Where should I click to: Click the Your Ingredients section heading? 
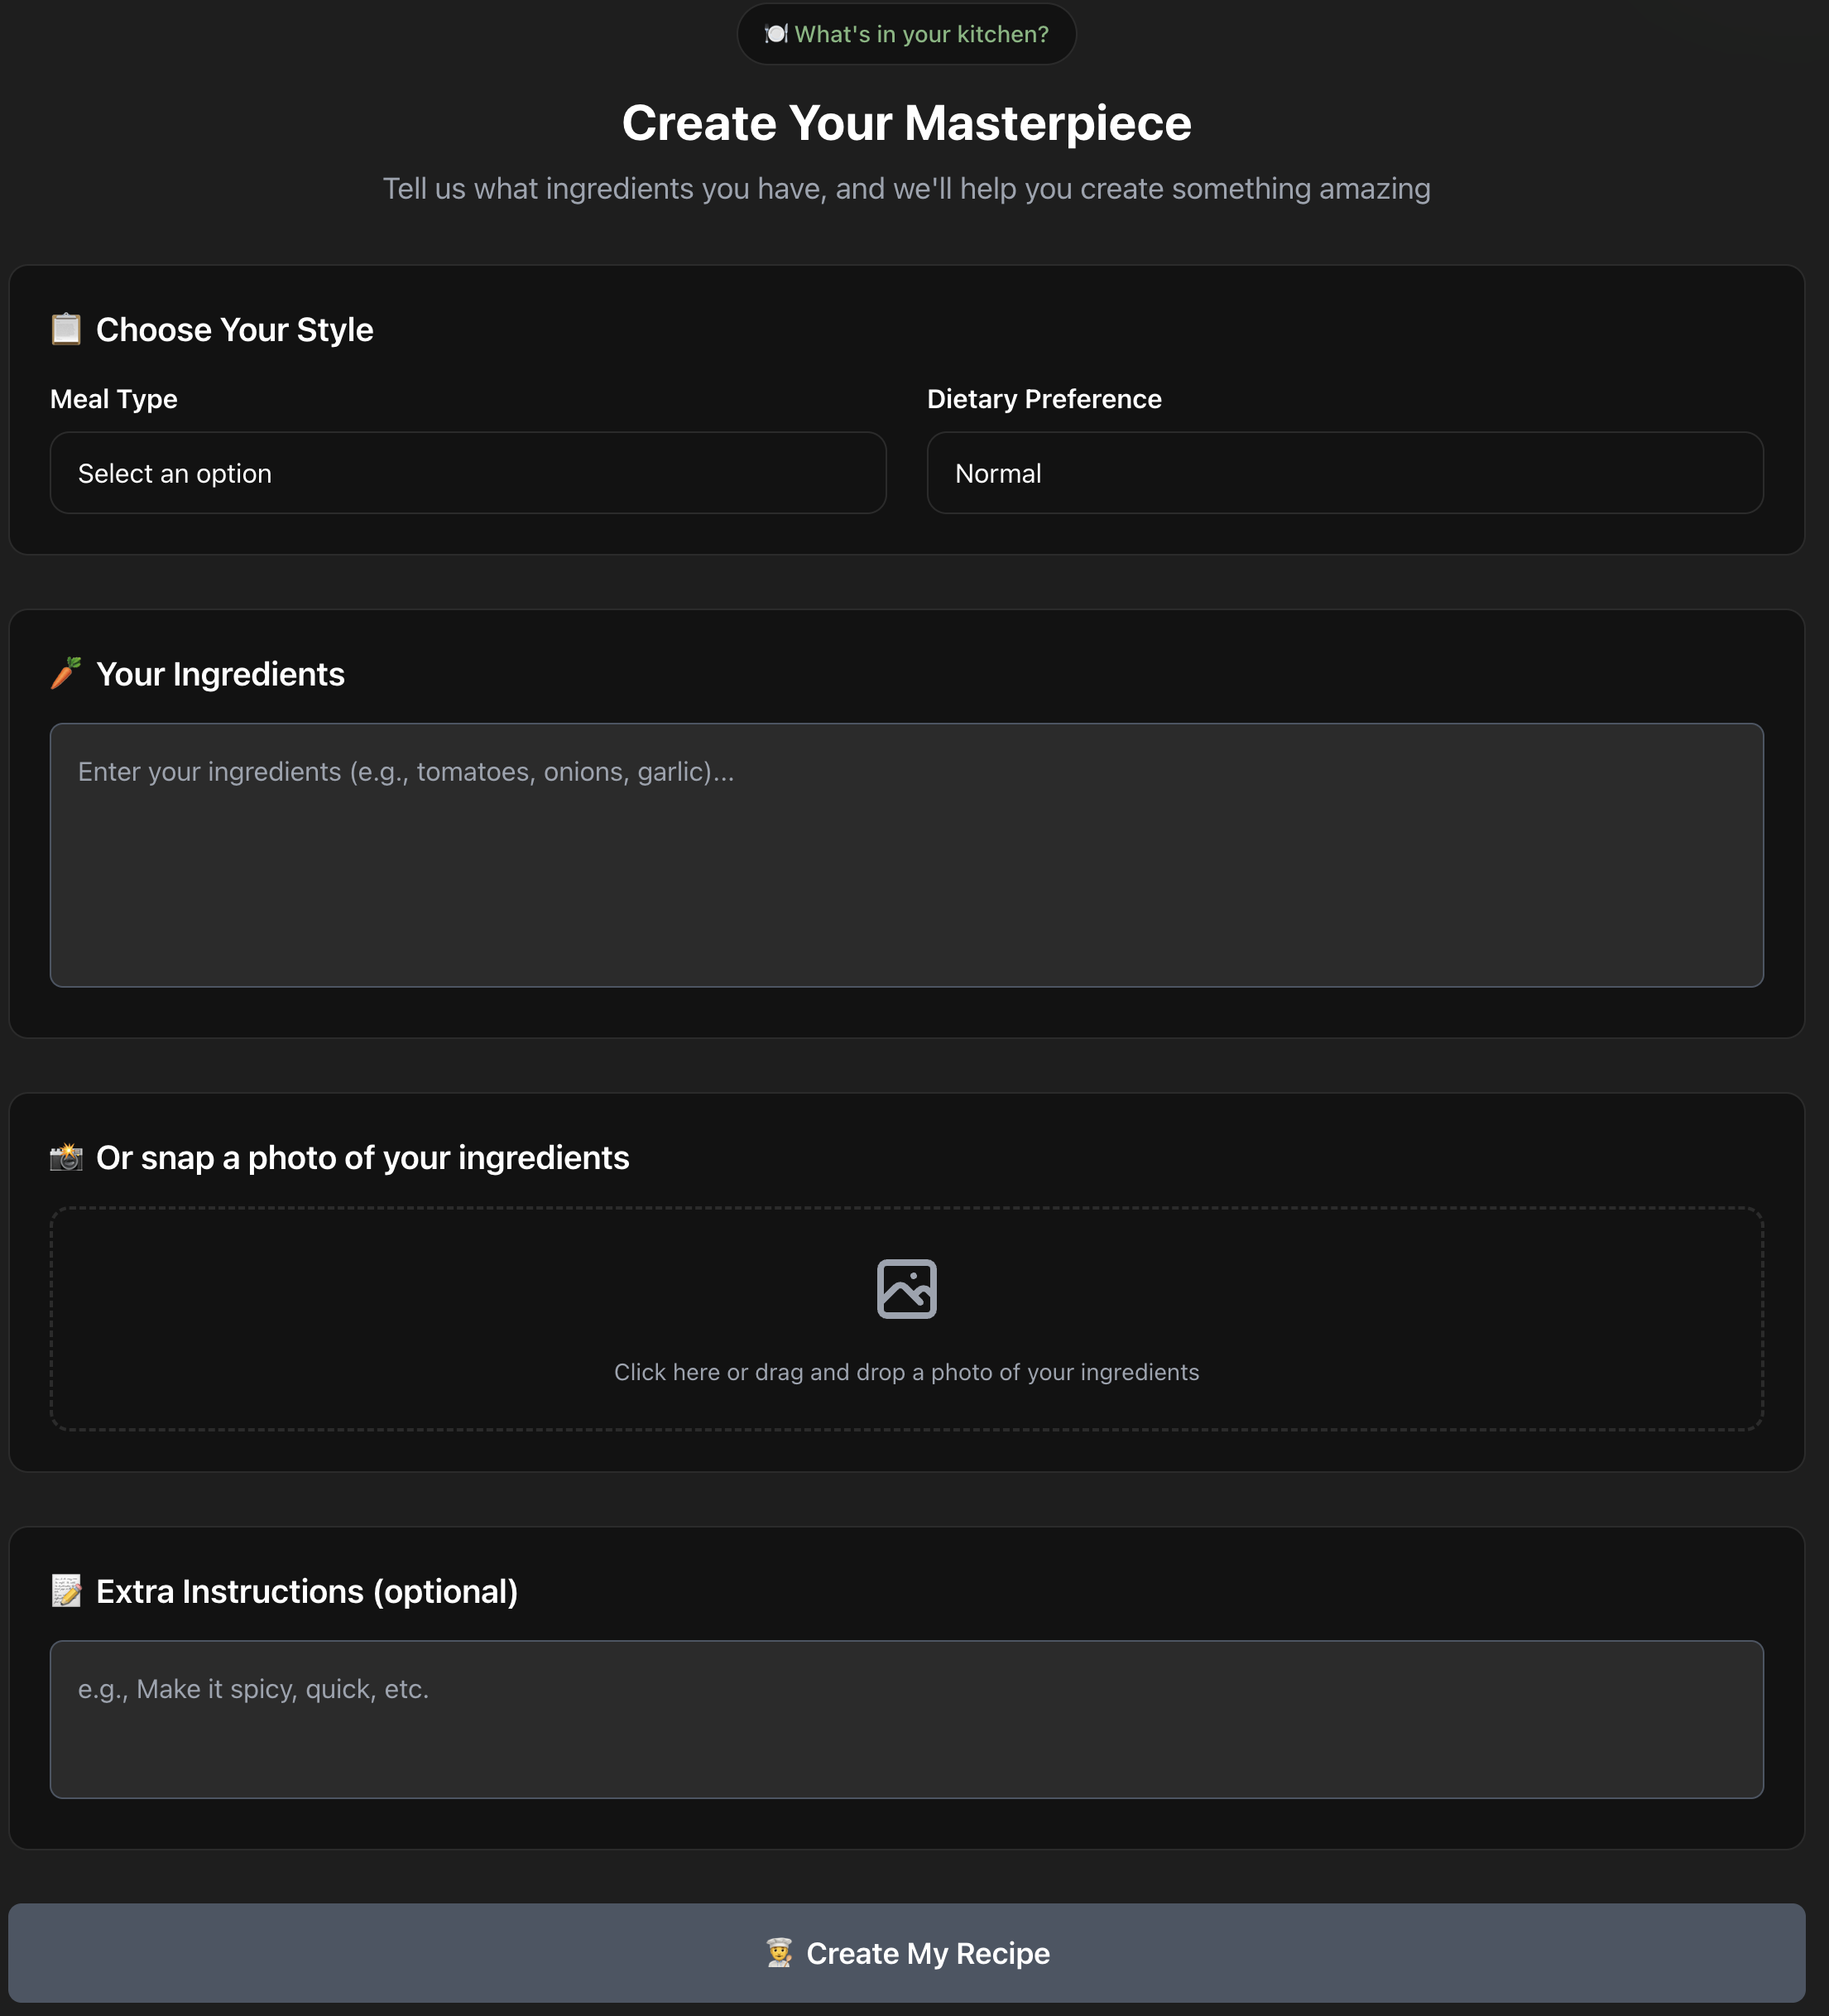click(x=220, y=674)
